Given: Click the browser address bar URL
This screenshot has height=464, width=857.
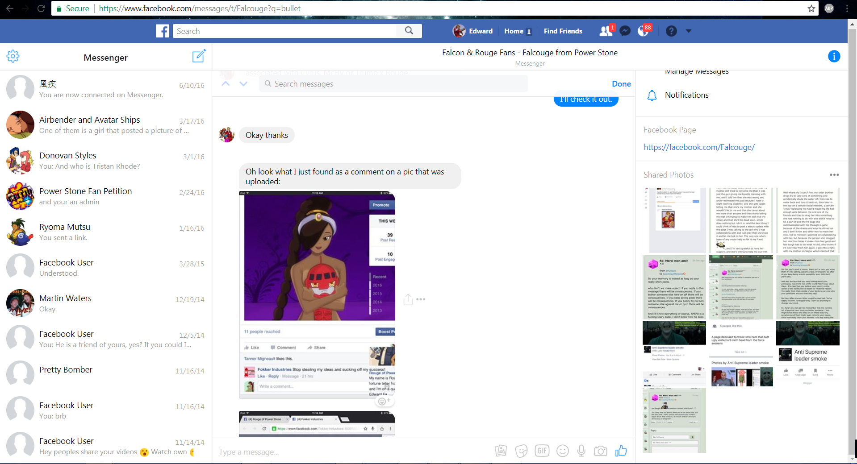Looking at the screenshot, I should point(200,8).
